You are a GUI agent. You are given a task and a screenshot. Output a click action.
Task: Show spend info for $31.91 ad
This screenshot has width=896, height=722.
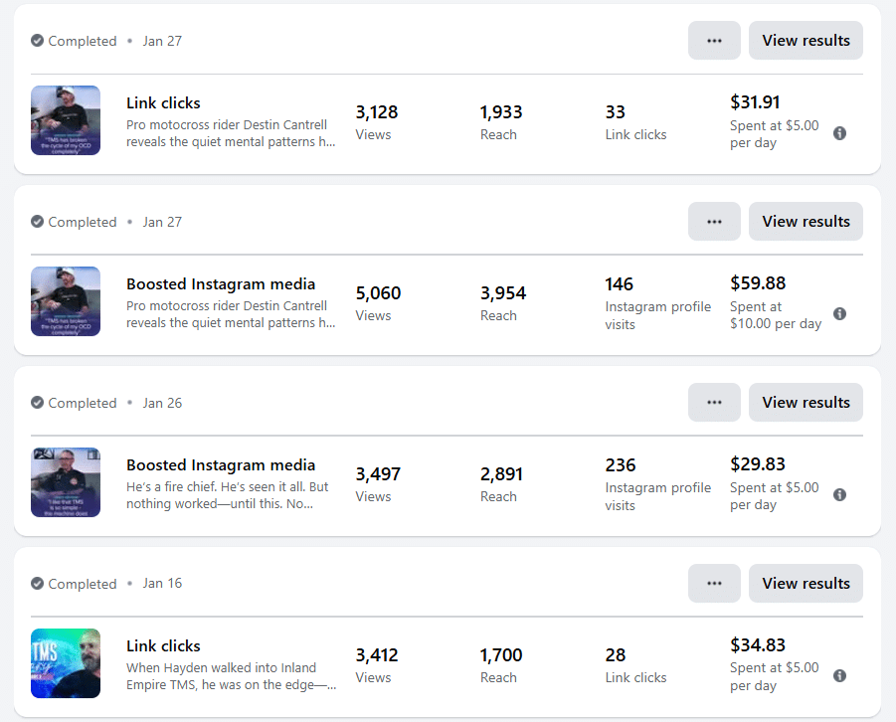point(839,133)
